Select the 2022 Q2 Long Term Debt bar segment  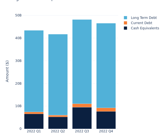(58, 75)
